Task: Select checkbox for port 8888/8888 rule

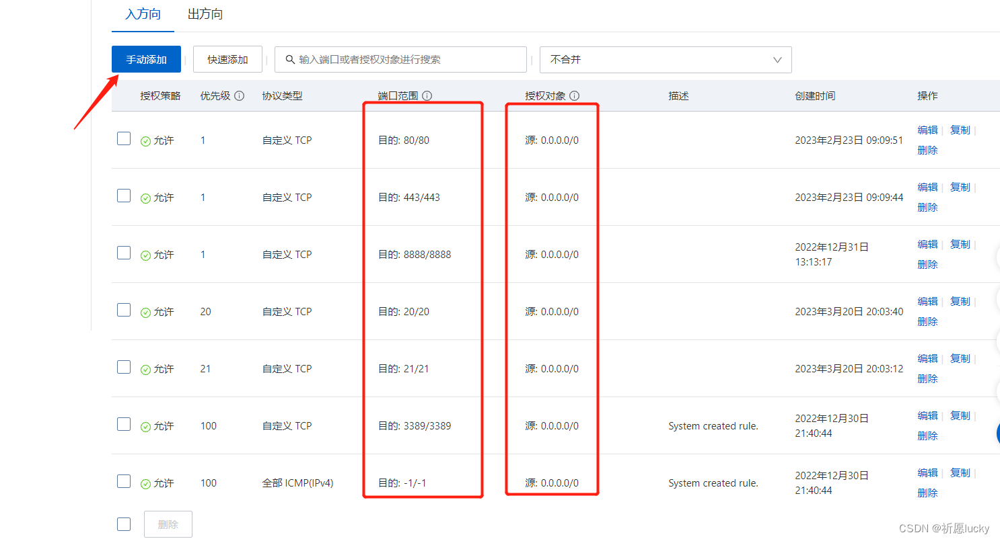Action: [x=124, y=253]
